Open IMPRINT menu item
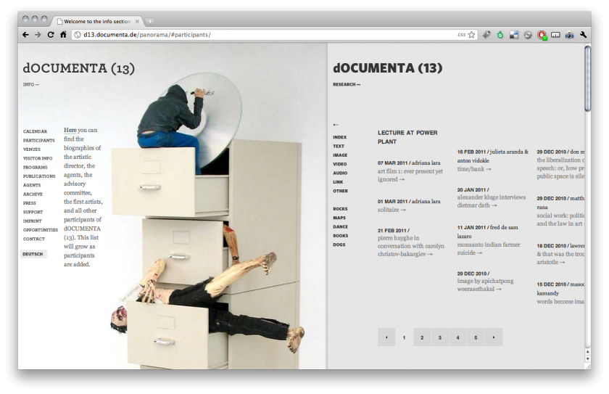Screen dimensions: 609x394 [x=32, y=221]
